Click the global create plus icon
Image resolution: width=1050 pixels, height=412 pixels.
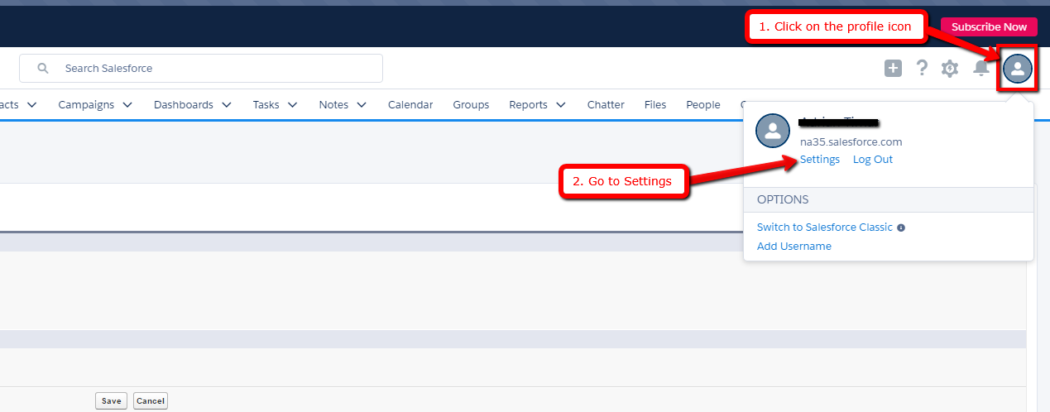(x=893, y=69)
